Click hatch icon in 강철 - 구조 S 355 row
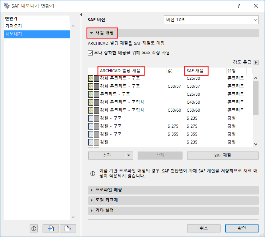This screenshot has height=237, width=265. pos(91,134)
